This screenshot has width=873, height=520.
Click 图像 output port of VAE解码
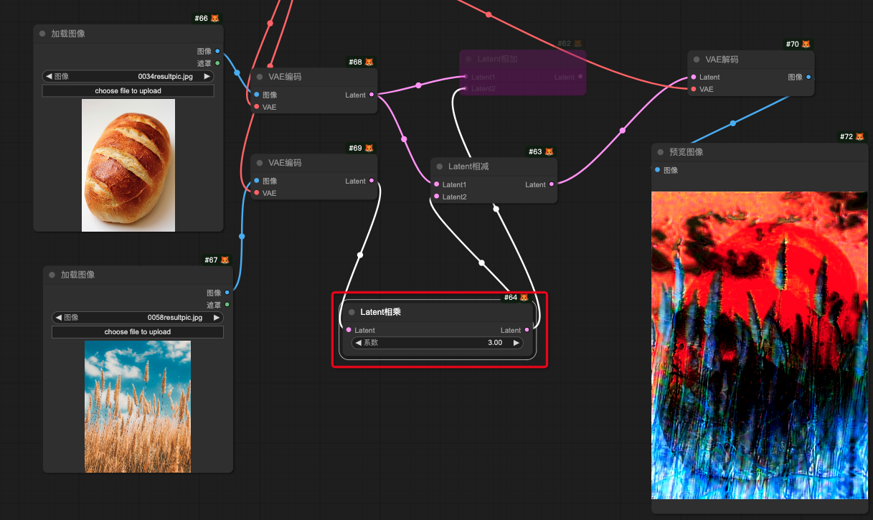click(x=808, y=77)
